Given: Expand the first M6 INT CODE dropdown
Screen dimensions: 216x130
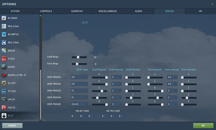Looking at the screenshot, I should click(74, 116).
